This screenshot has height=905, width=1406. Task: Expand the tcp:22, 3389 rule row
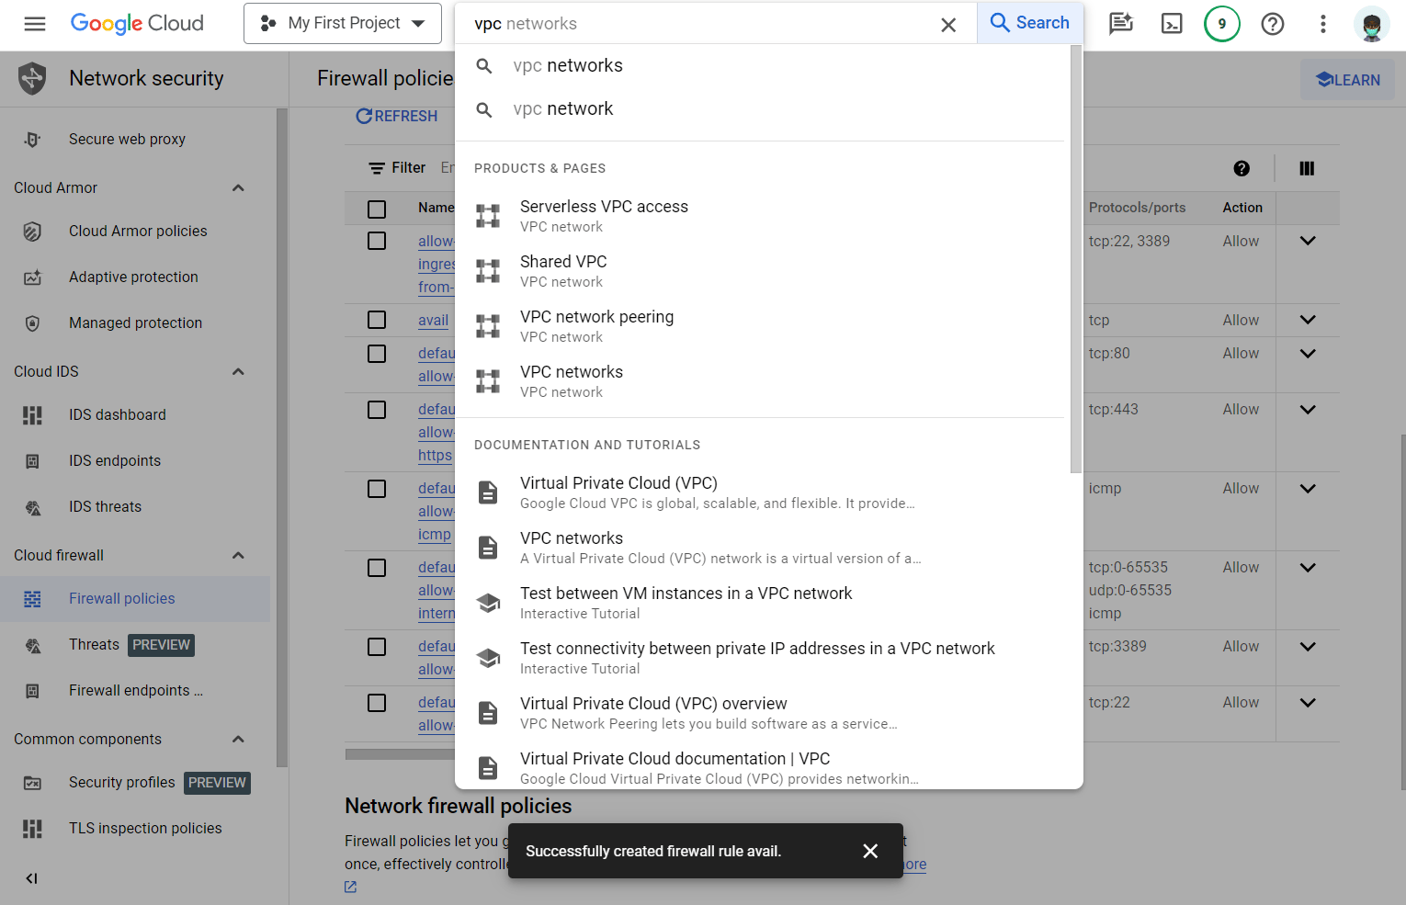click(1308, 241)
